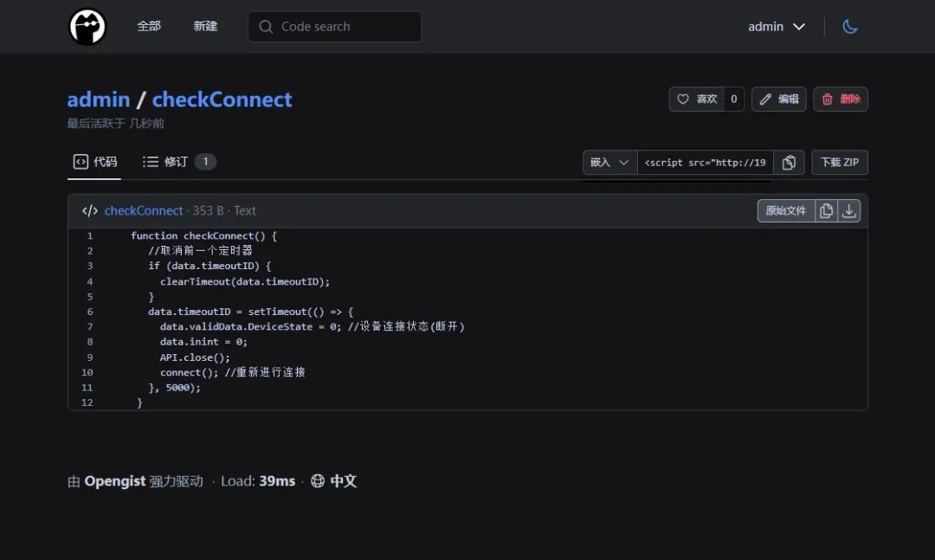Click 新建 to create a new gist

coord(205,27)
